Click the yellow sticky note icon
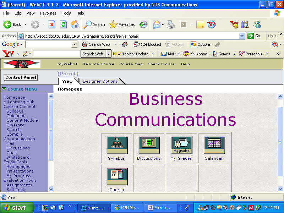Screen dimensions: 284x213 point(200,24)
